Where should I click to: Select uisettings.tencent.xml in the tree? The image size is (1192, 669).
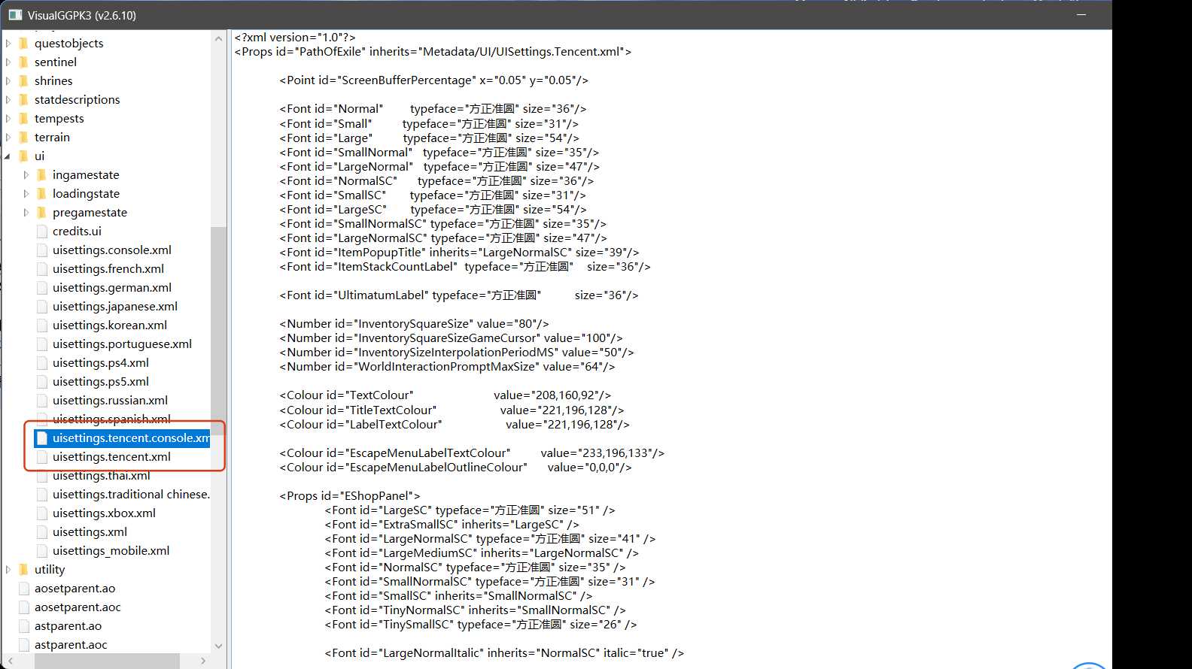(111, 457)
